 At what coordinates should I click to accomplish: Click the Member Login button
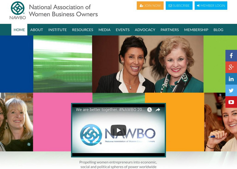[x=211, y=6]
